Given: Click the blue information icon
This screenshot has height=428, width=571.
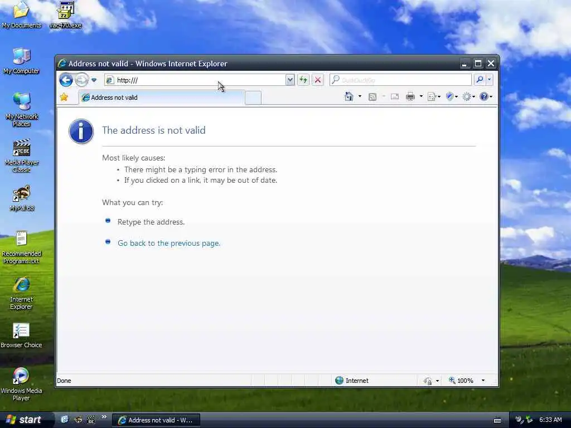Looking at the screenshot, I should 81,132.
